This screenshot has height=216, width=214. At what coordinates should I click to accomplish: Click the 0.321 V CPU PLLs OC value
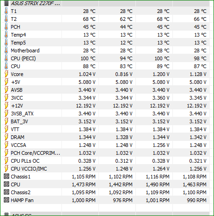[x=198, y=161]
